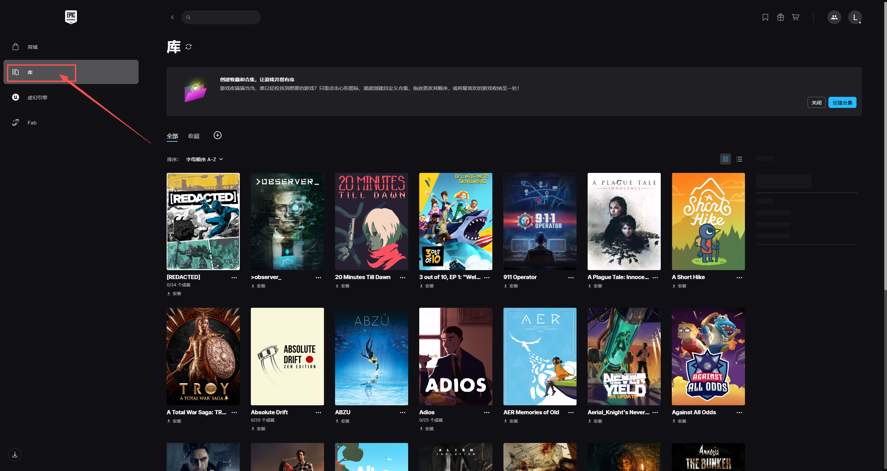Screen dimensions: 887x471
Task: Switch to list view layout
Action: pyautogui.click(x=739, y=159)
